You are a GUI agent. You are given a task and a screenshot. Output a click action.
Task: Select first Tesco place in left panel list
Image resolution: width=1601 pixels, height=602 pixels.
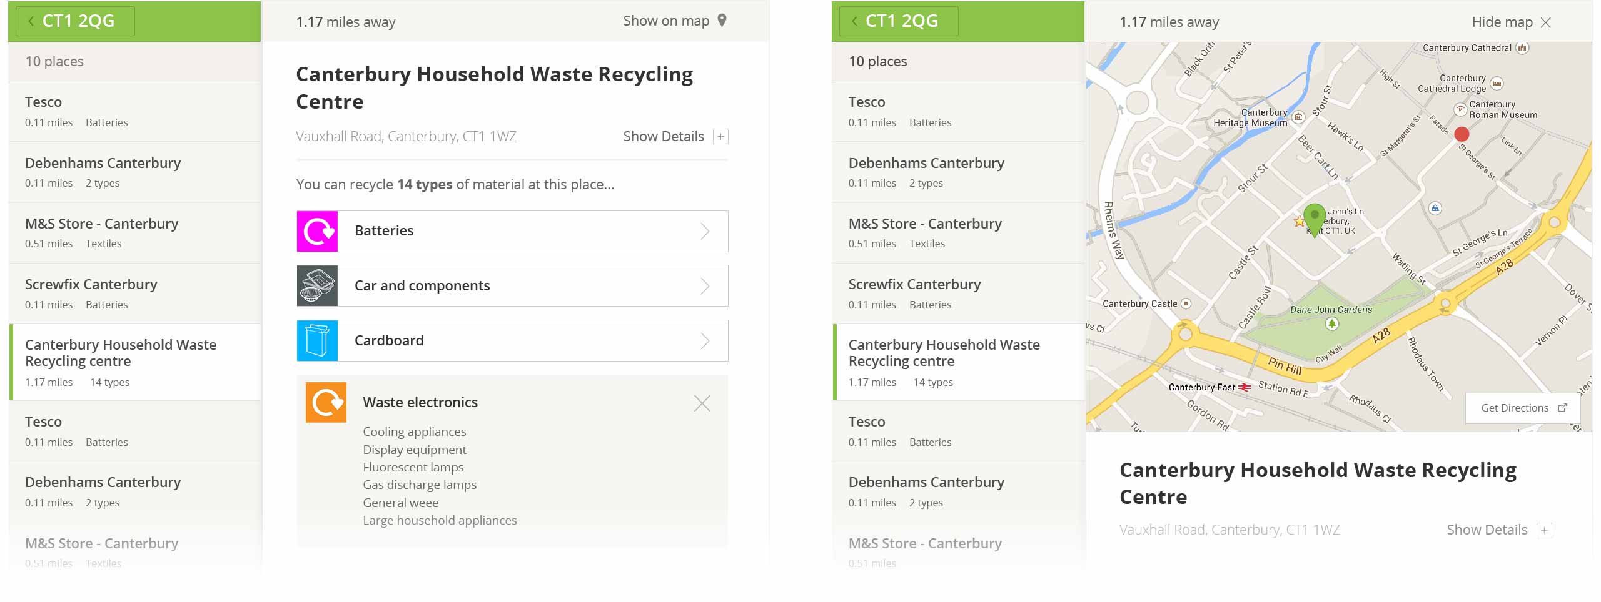(135, 111)
